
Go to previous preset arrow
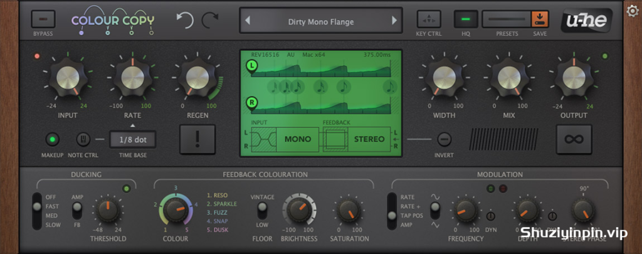point(247,21)
